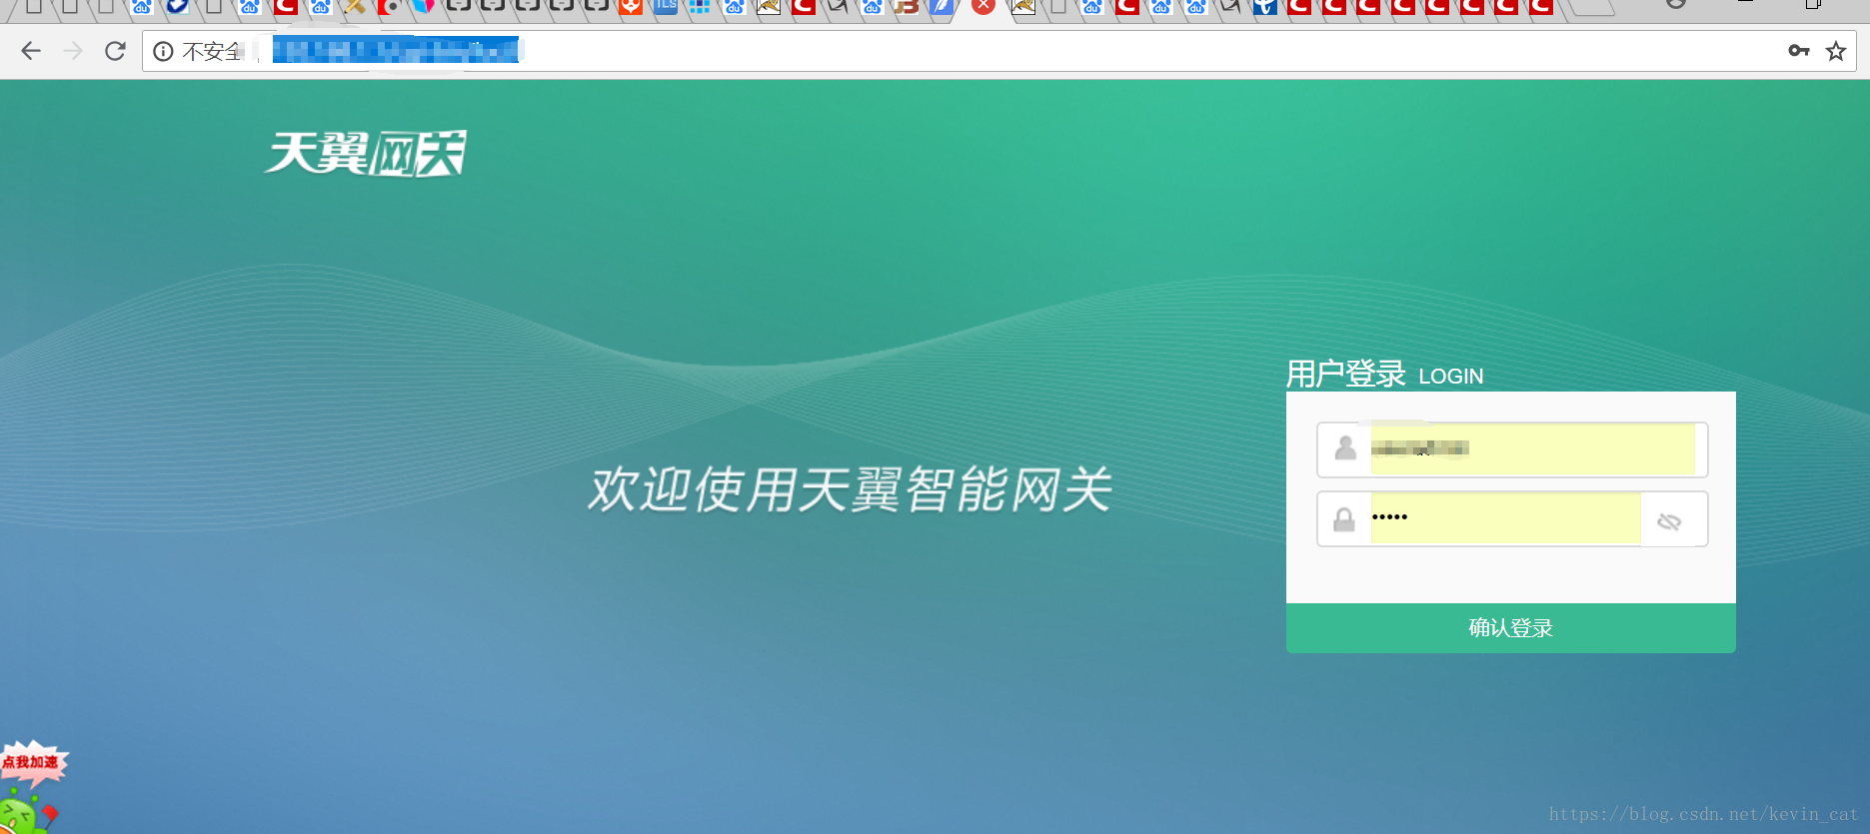Bookmark this page with the star icon
This screenshot has height=834, width=1870.
[1836, 51]
